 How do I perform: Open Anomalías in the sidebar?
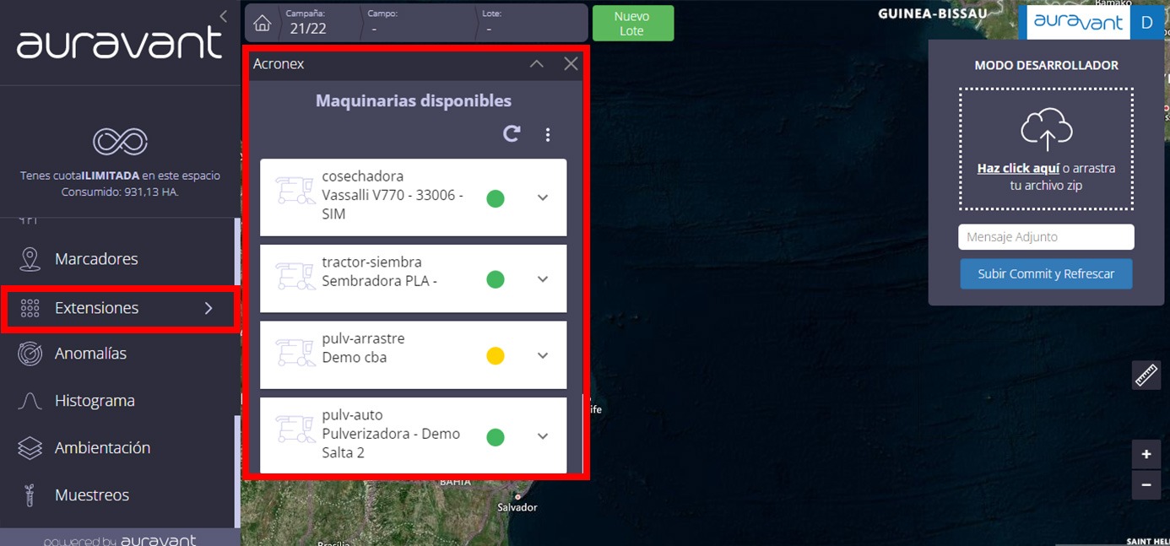118,354
